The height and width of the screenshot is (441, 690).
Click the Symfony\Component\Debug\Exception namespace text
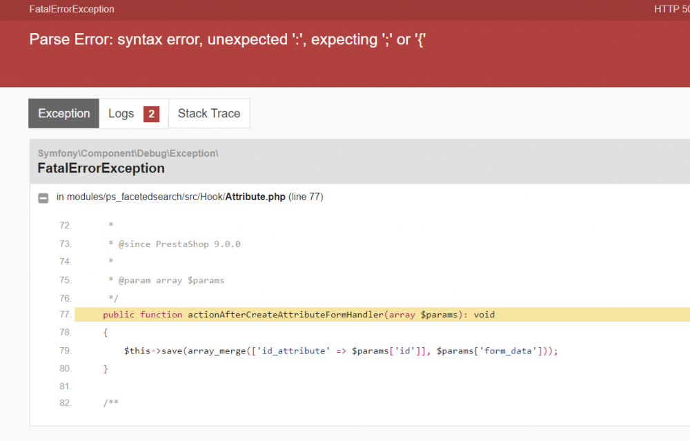(128, 153)
